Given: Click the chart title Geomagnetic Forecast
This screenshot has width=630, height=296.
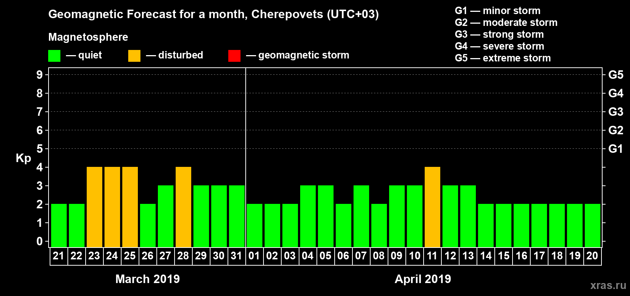Looking at the screenshot, I should 213,14.
